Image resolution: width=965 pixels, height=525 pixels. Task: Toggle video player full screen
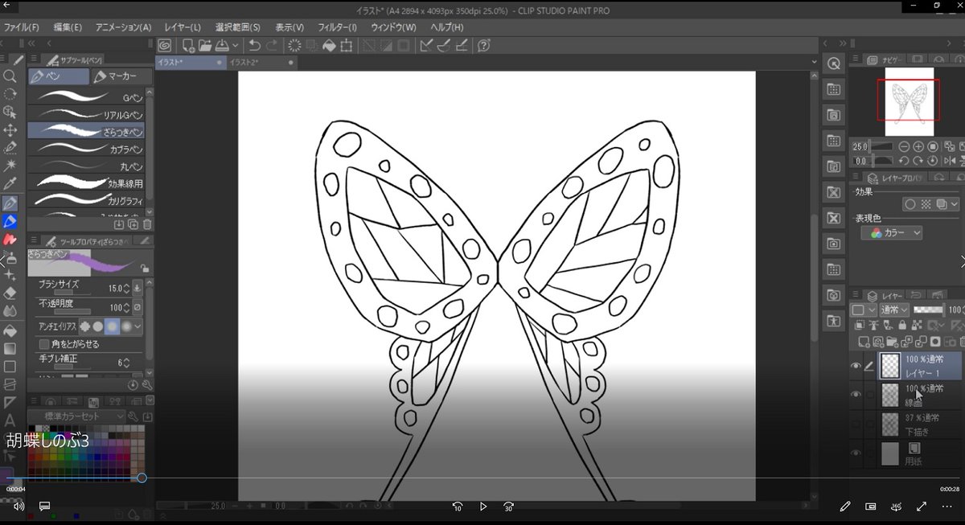[x=922, y=507]
